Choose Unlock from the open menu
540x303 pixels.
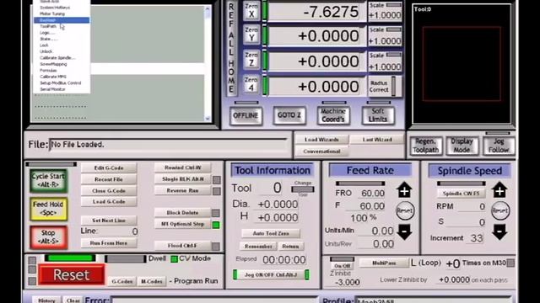(46, 51)
